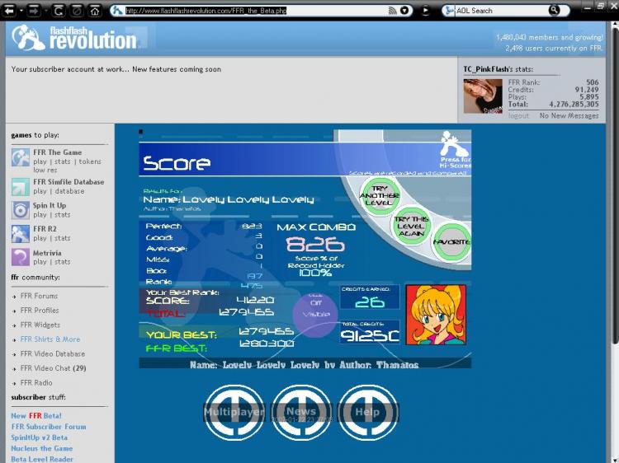Image resolution: width=619 pixels, height=463 pixels.
Task: Restore down the browser window
Action: [x=601, y=6]
